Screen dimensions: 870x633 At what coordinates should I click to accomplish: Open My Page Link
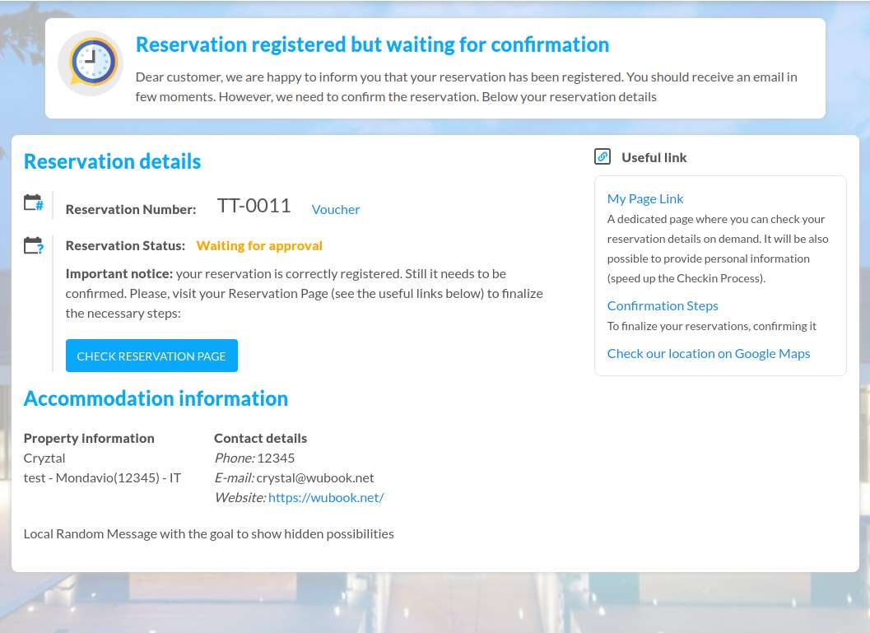coord(645,198)
